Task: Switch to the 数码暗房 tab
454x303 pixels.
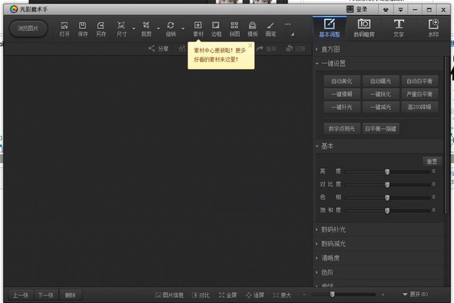Action: 364,28
